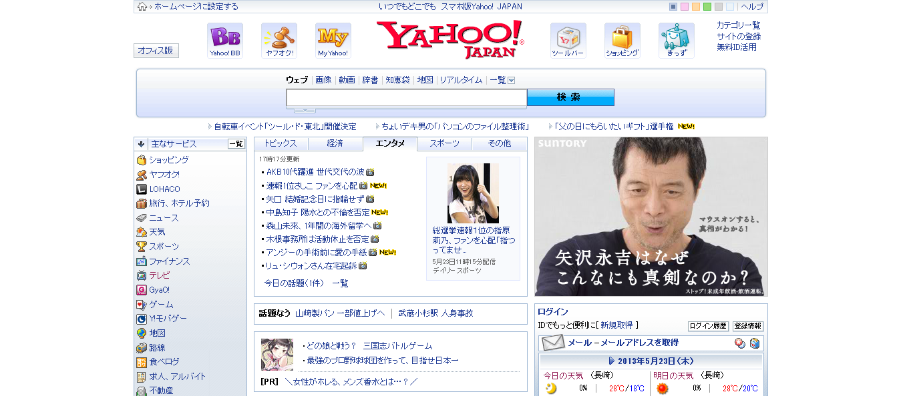Collapse the 主なサービス arrow toggle
This screenshot has width=901, height=396.
142,143
